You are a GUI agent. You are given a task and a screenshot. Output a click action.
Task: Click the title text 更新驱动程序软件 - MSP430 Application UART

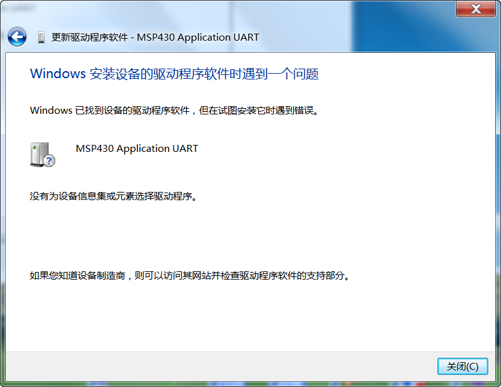[155, 37]
